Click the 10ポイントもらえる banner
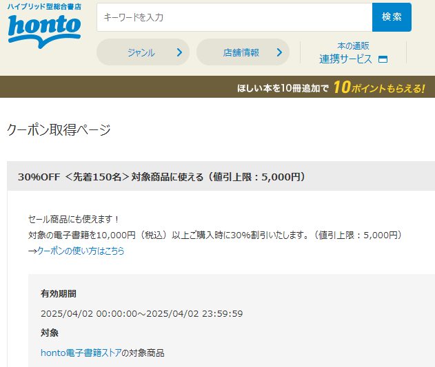Image resolution: width=435 pixels, height=367 pixels. click(331, 87)
